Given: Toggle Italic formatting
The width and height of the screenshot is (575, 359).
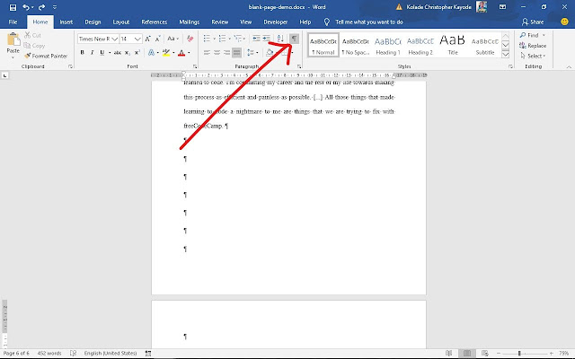Looking at the screenshot, I should click(92, 52).
